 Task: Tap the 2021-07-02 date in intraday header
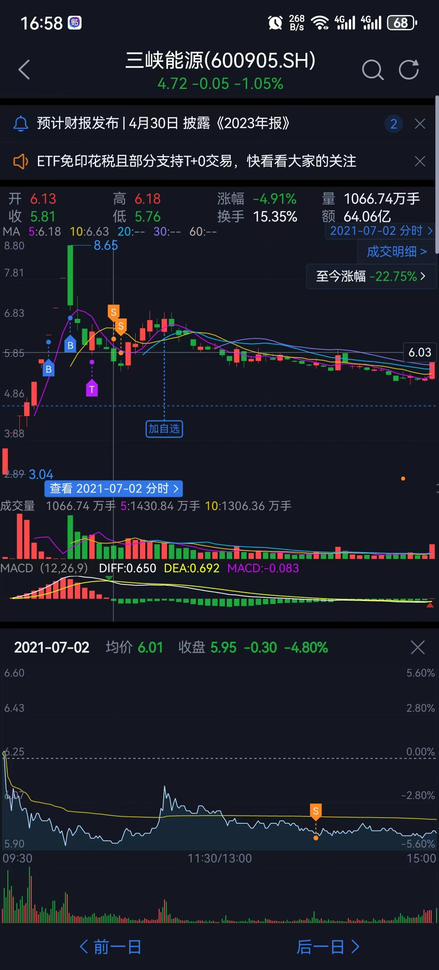[52, 647]
